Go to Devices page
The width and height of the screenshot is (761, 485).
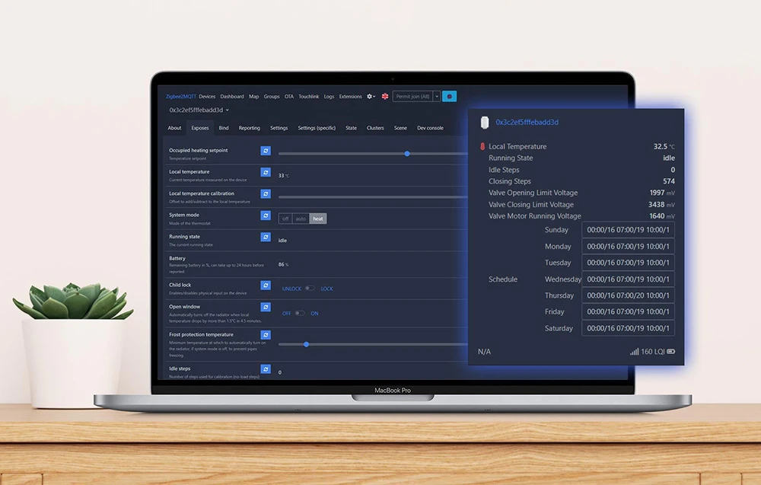pyautogui.click(x=207, y=97)
